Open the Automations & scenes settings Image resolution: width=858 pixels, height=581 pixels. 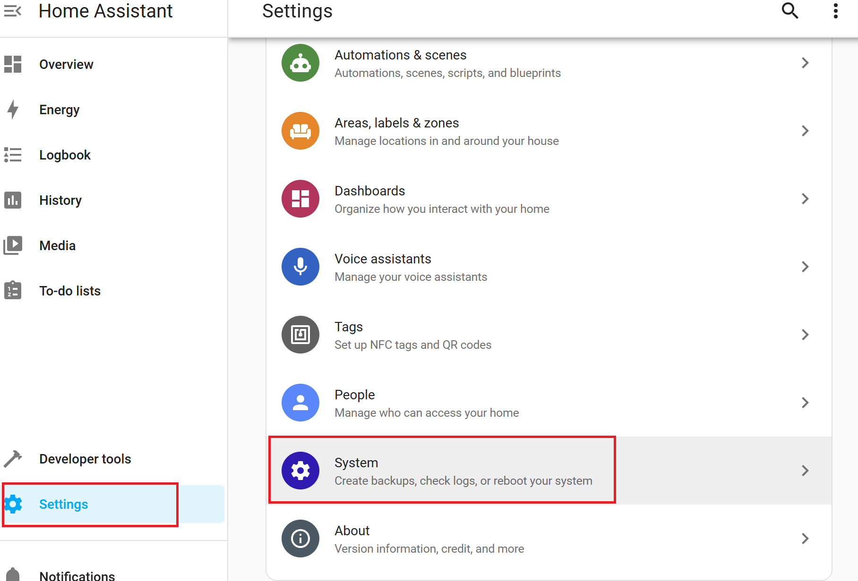pyautogui.click(x=447, y=63)
